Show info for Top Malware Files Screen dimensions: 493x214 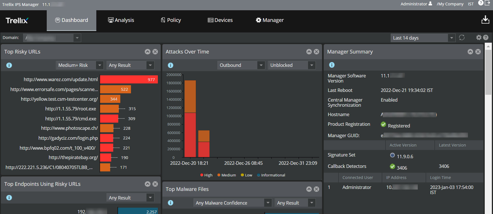pyautogui.click(x=170, y=203)
